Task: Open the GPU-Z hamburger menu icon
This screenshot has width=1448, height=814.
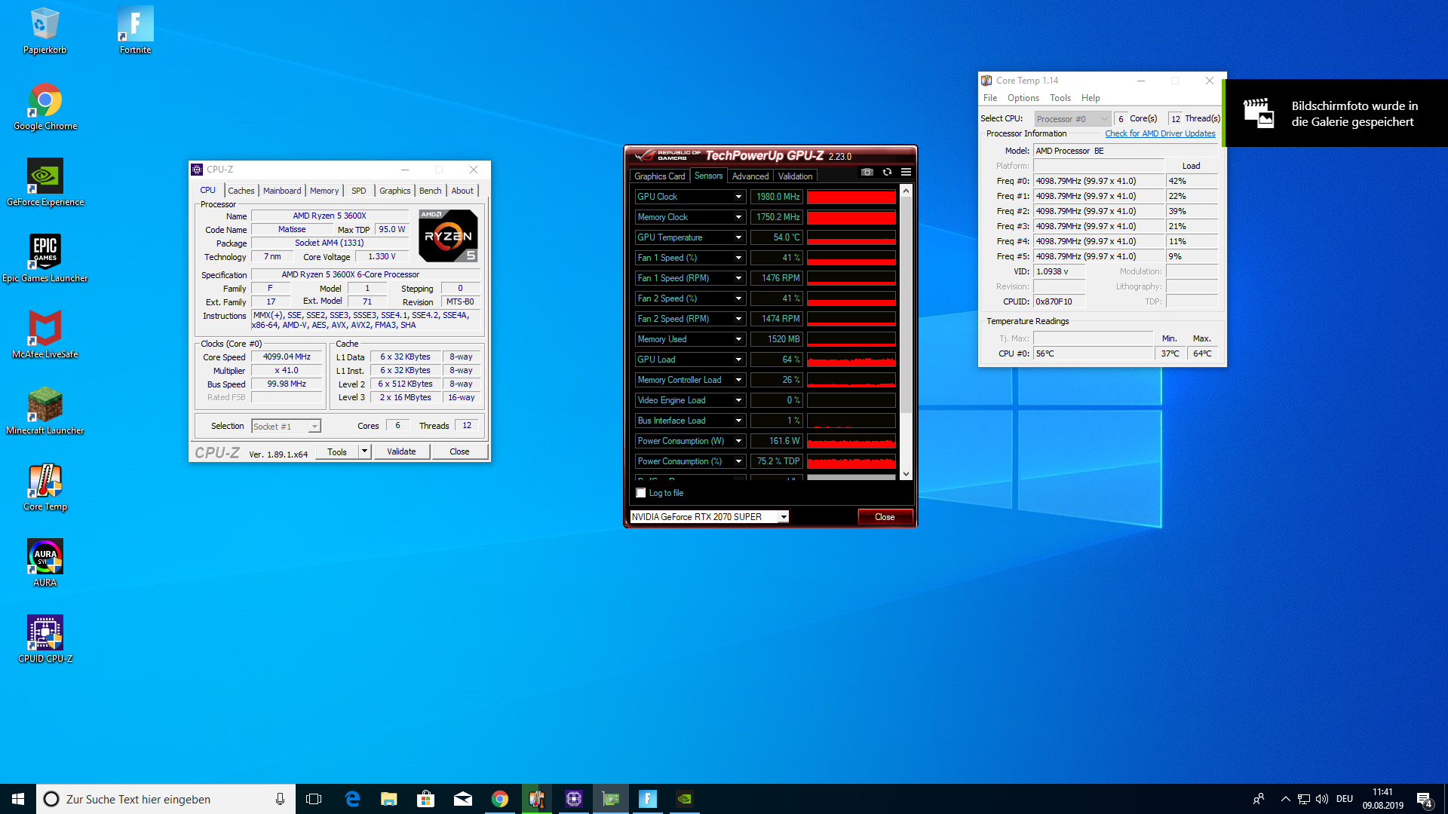Action: coord(906,173)
